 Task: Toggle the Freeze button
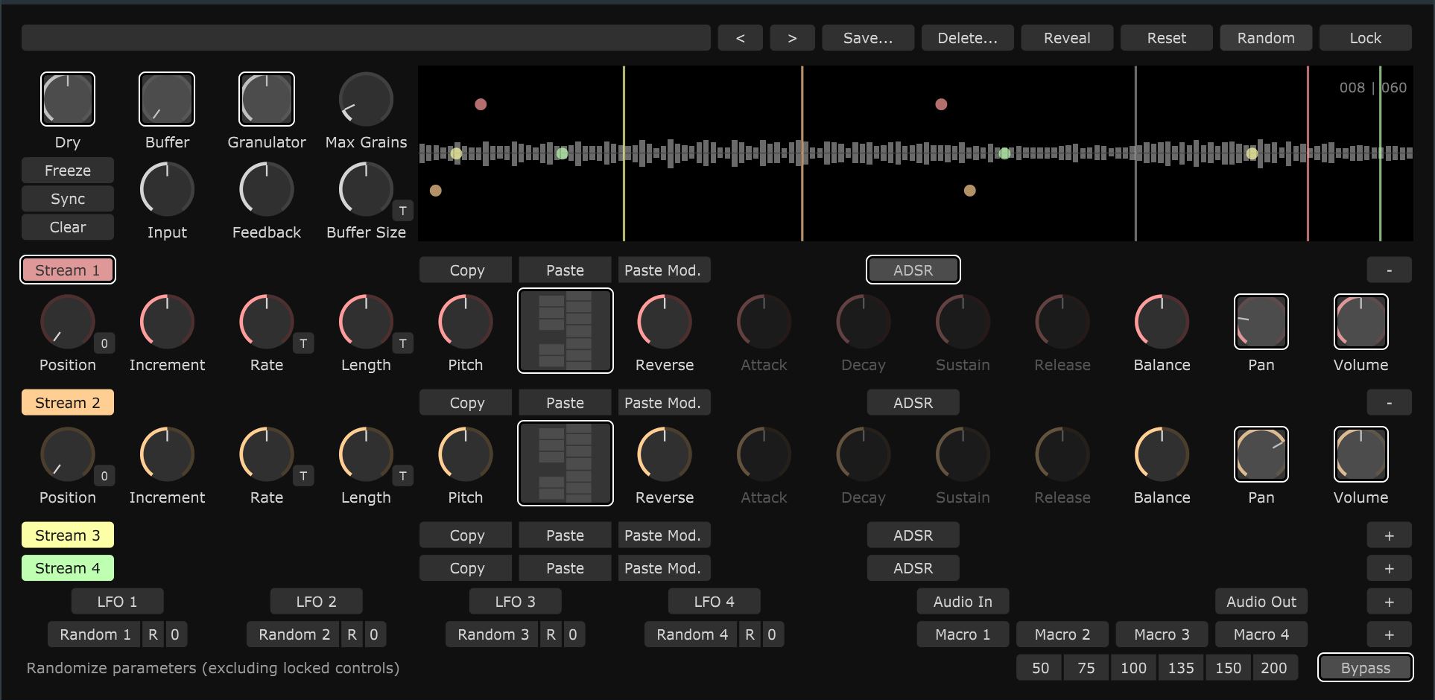(x=68, y=171)
